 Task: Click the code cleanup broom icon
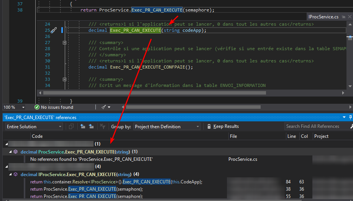(x=103, y=107)
